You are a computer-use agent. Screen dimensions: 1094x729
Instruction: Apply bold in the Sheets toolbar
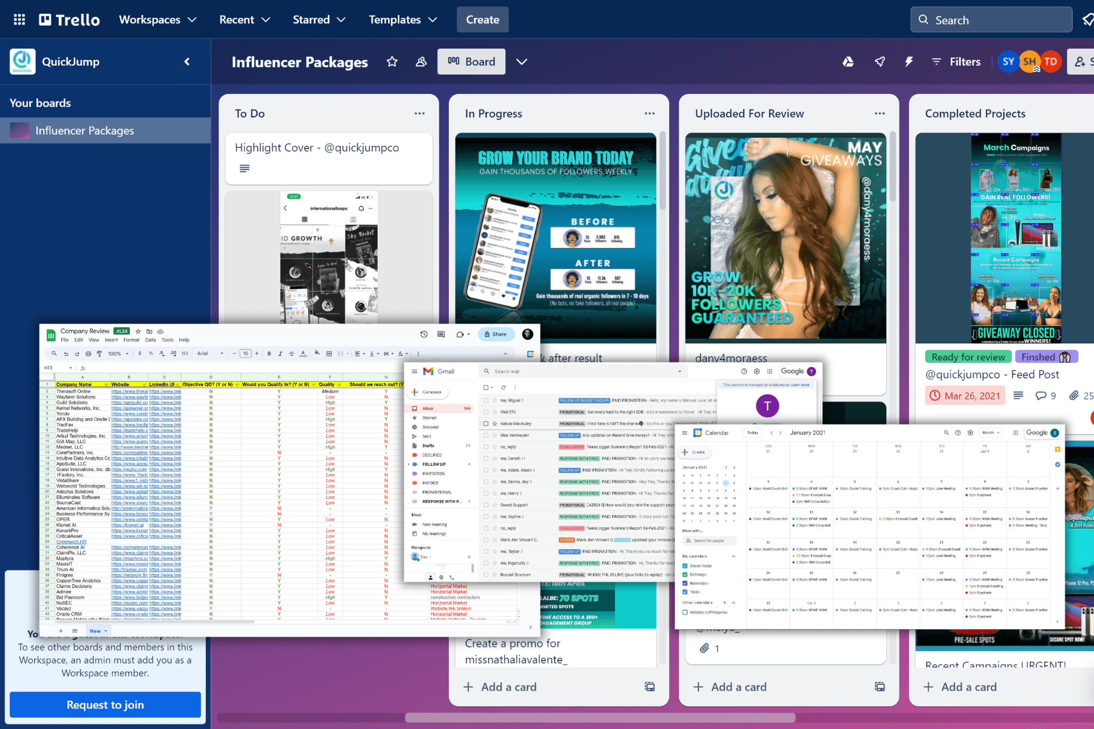point(269,354)
